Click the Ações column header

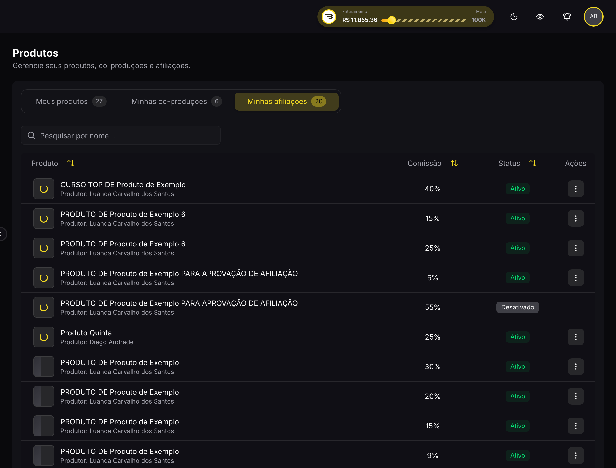[x=575, y=163]
